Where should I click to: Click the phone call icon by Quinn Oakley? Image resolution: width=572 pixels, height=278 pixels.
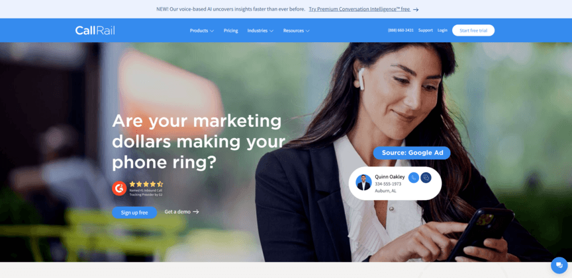click(x=413, y=178)
